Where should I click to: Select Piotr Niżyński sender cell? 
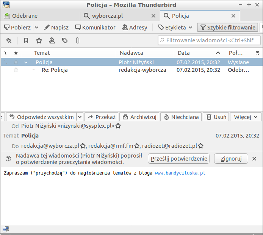pos(136,62)
